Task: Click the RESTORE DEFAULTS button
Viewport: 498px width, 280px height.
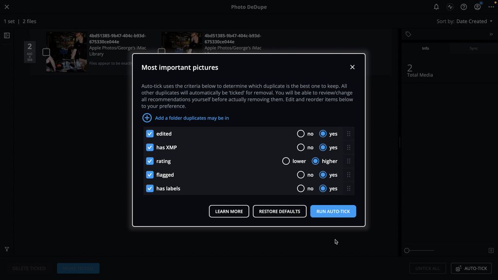Action: pyautogui.click(x=280, y=211)
